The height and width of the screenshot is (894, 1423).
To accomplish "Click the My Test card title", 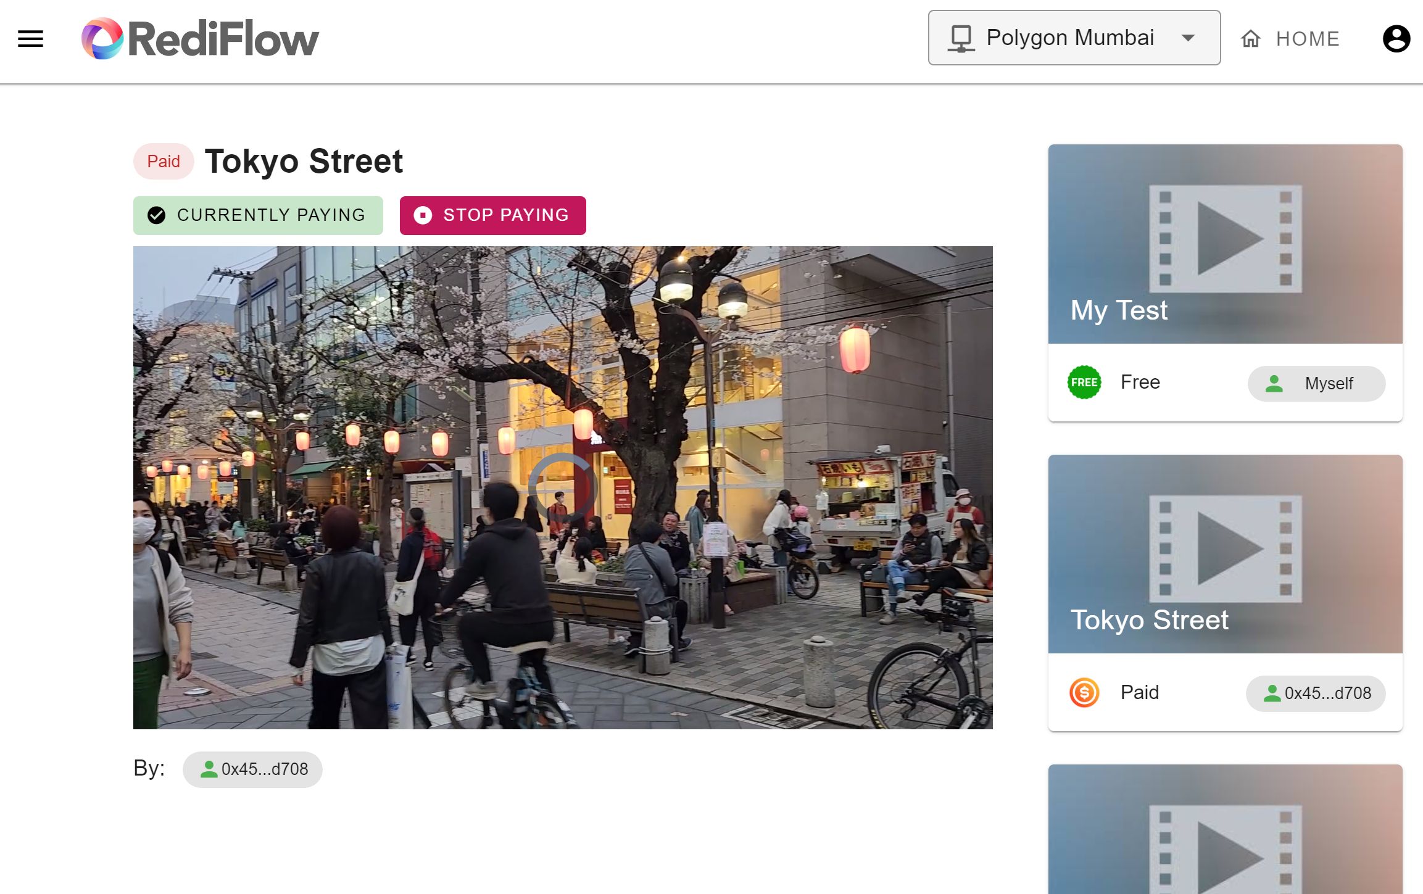I will [x=1119, y=310].
